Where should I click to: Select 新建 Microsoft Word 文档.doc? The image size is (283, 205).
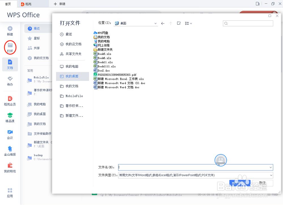click(116, 87)
